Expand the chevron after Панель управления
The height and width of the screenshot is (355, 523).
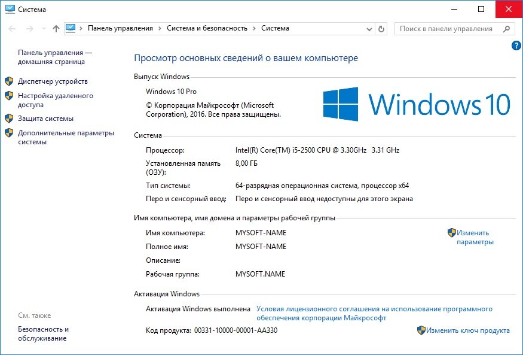[x=160, y=28]
